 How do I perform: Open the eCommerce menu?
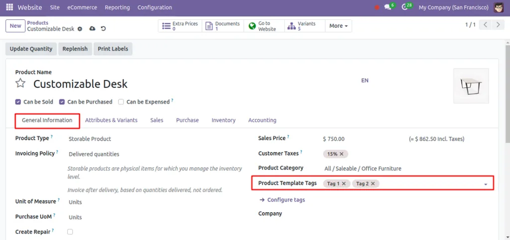[82, 7]
